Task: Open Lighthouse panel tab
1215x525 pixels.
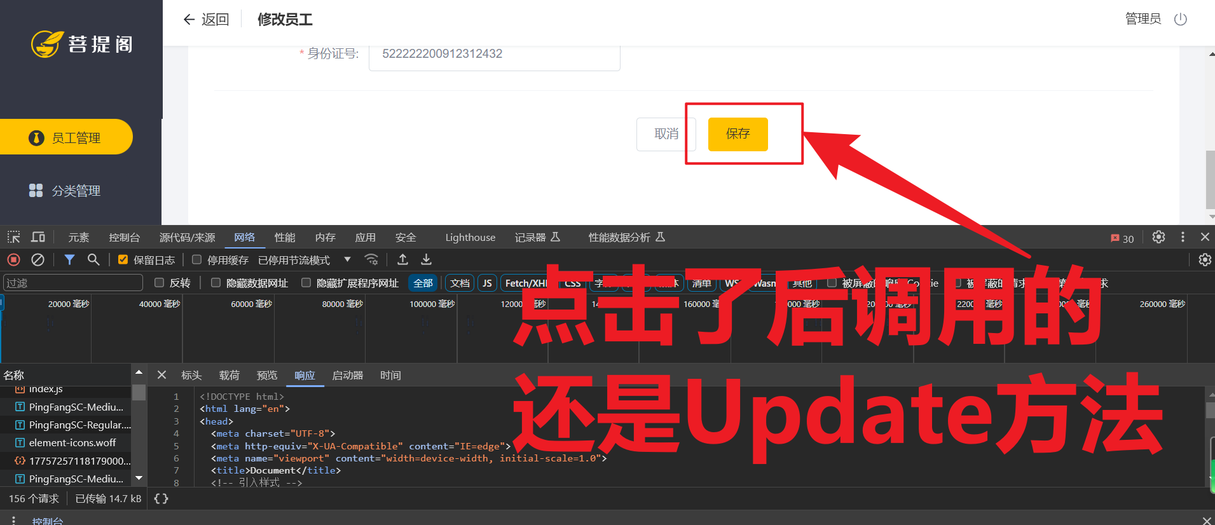Action: coord(470,237)
